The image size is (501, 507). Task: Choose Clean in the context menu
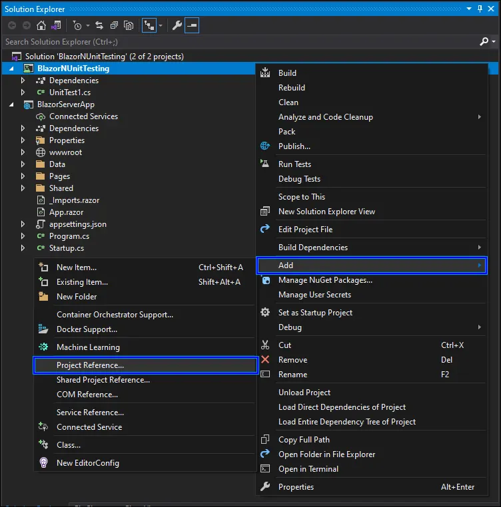coord(372,102)
